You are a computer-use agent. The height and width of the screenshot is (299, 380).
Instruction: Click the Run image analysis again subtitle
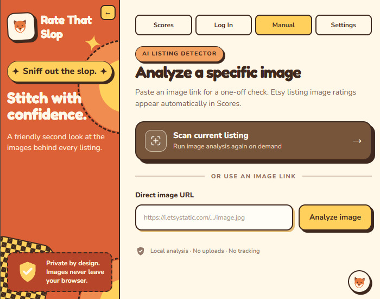[x=227, y=146]
